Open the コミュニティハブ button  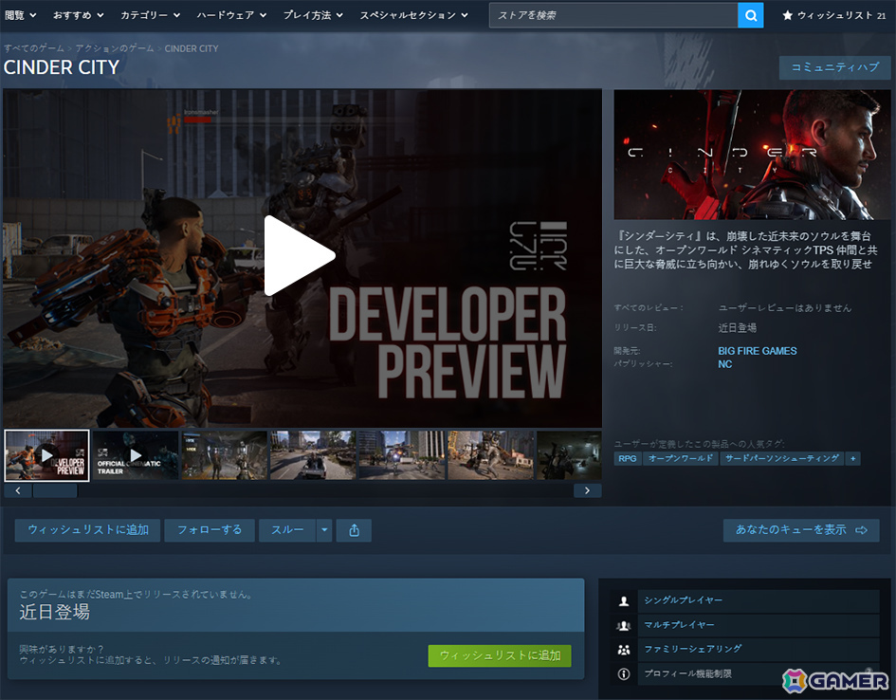tap(835, 68)
